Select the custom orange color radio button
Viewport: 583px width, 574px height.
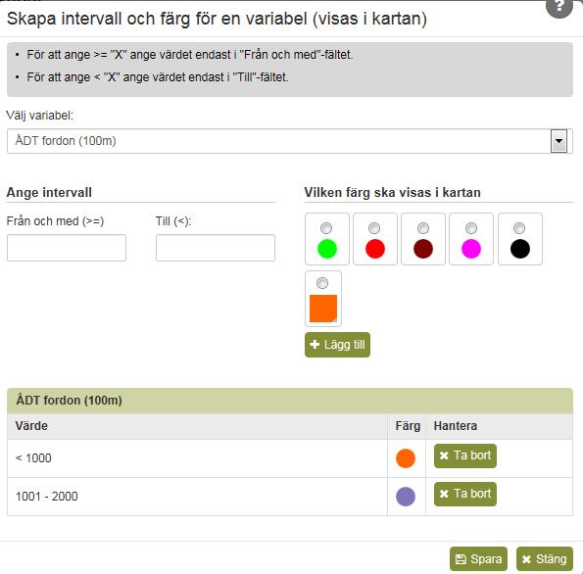[322, 283]
